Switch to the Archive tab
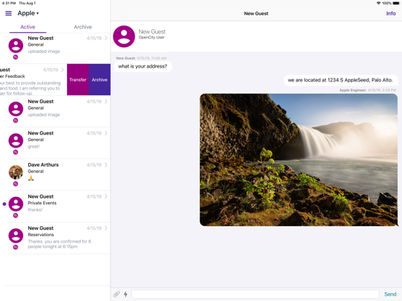 tap(83, 27)
